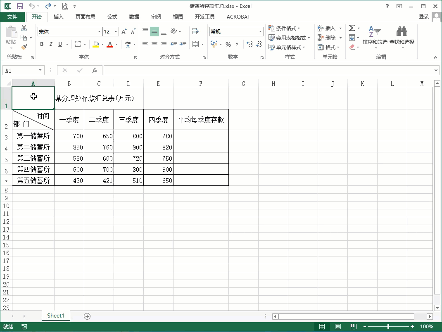The image size is (442, 332).
Task: Add a new sheet with plus icon
Action: pos(87,316)
